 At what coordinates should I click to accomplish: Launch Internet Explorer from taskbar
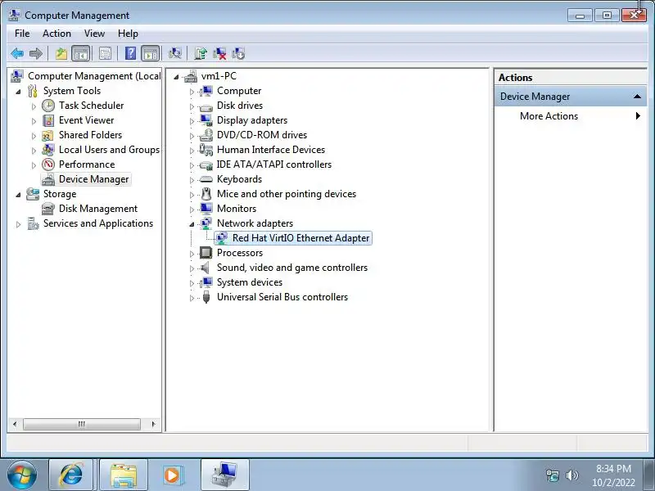pos(71,475)
